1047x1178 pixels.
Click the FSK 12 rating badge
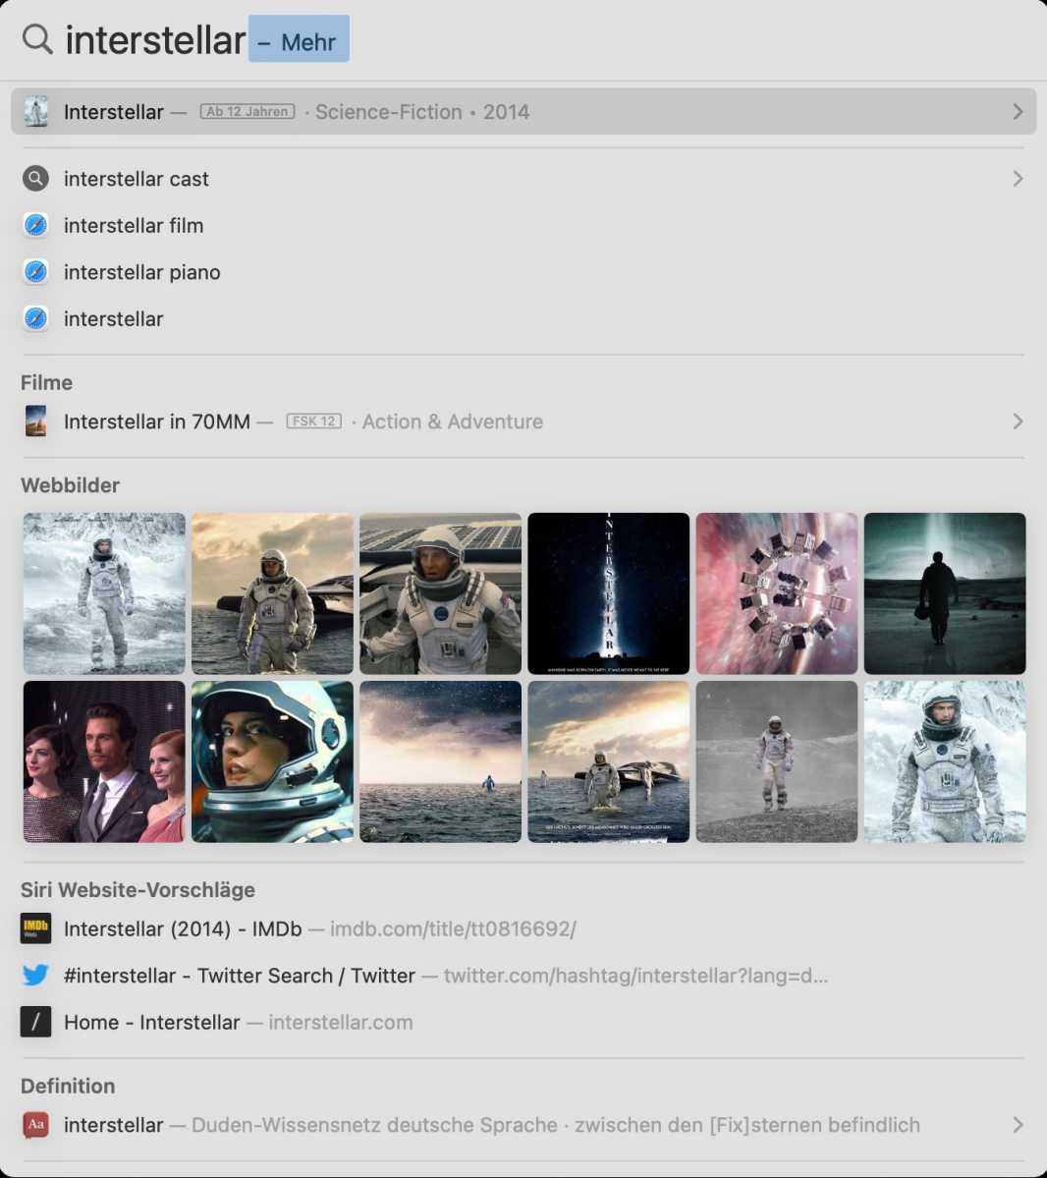tap(314, 421)
